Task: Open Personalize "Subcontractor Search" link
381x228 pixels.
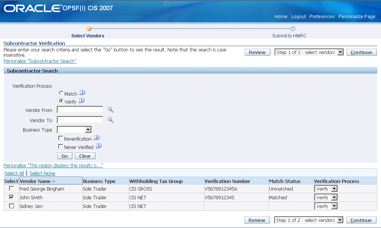Action: coord(40,61)
